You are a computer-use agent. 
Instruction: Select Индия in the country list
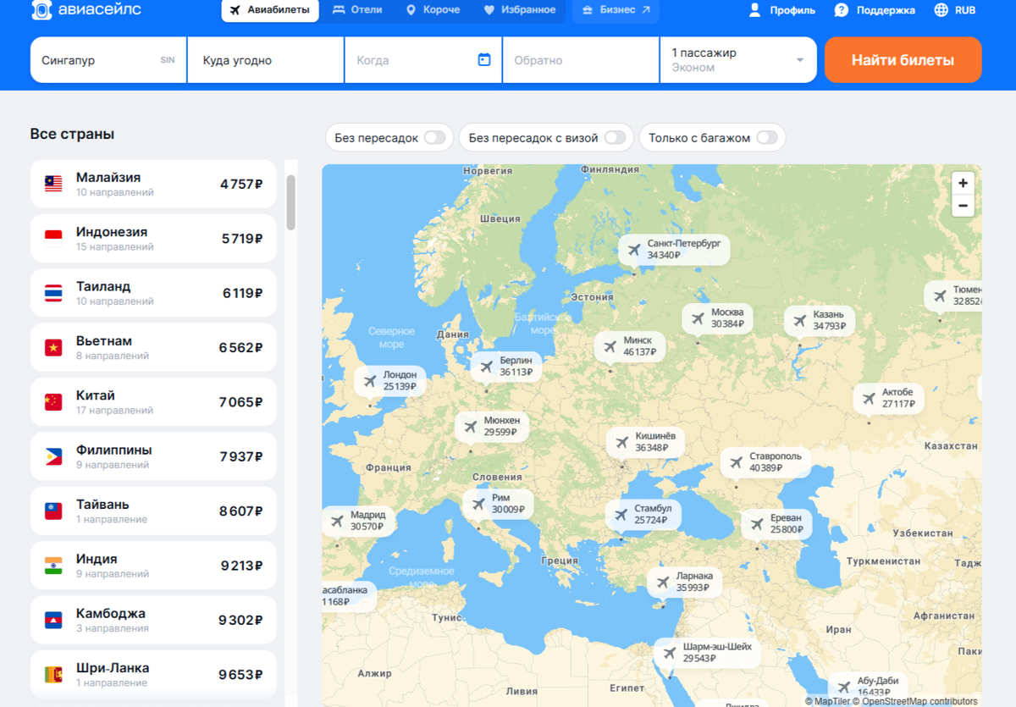[x=153, y=565]
